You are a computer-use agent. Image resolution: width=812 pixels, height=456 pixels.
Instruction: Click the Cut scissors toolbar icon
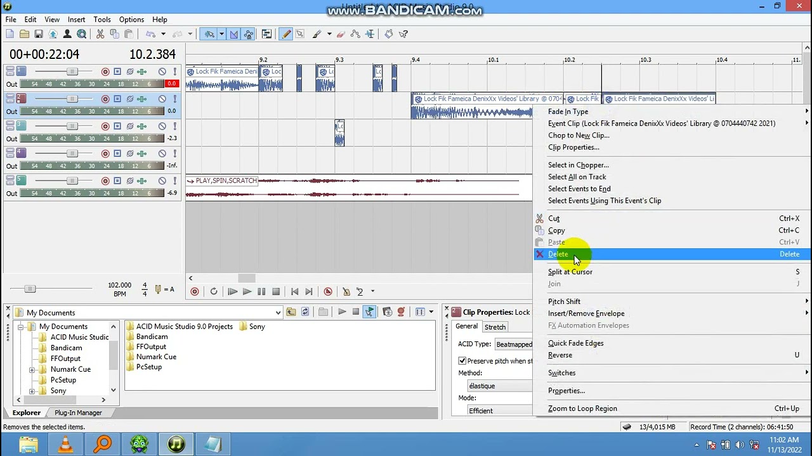[100, 34]
